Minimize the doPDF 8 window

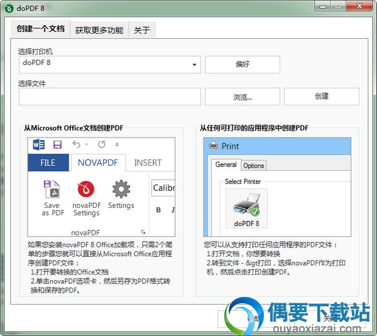323,6
